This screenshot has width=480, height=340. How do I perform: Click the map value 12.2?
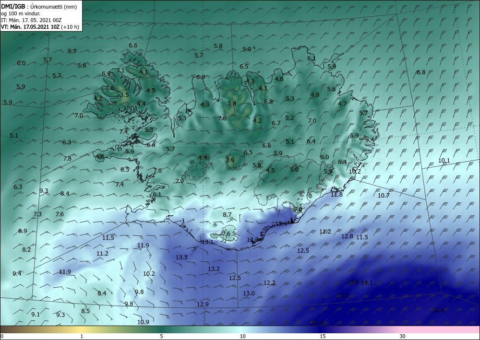tap(269, 283)
